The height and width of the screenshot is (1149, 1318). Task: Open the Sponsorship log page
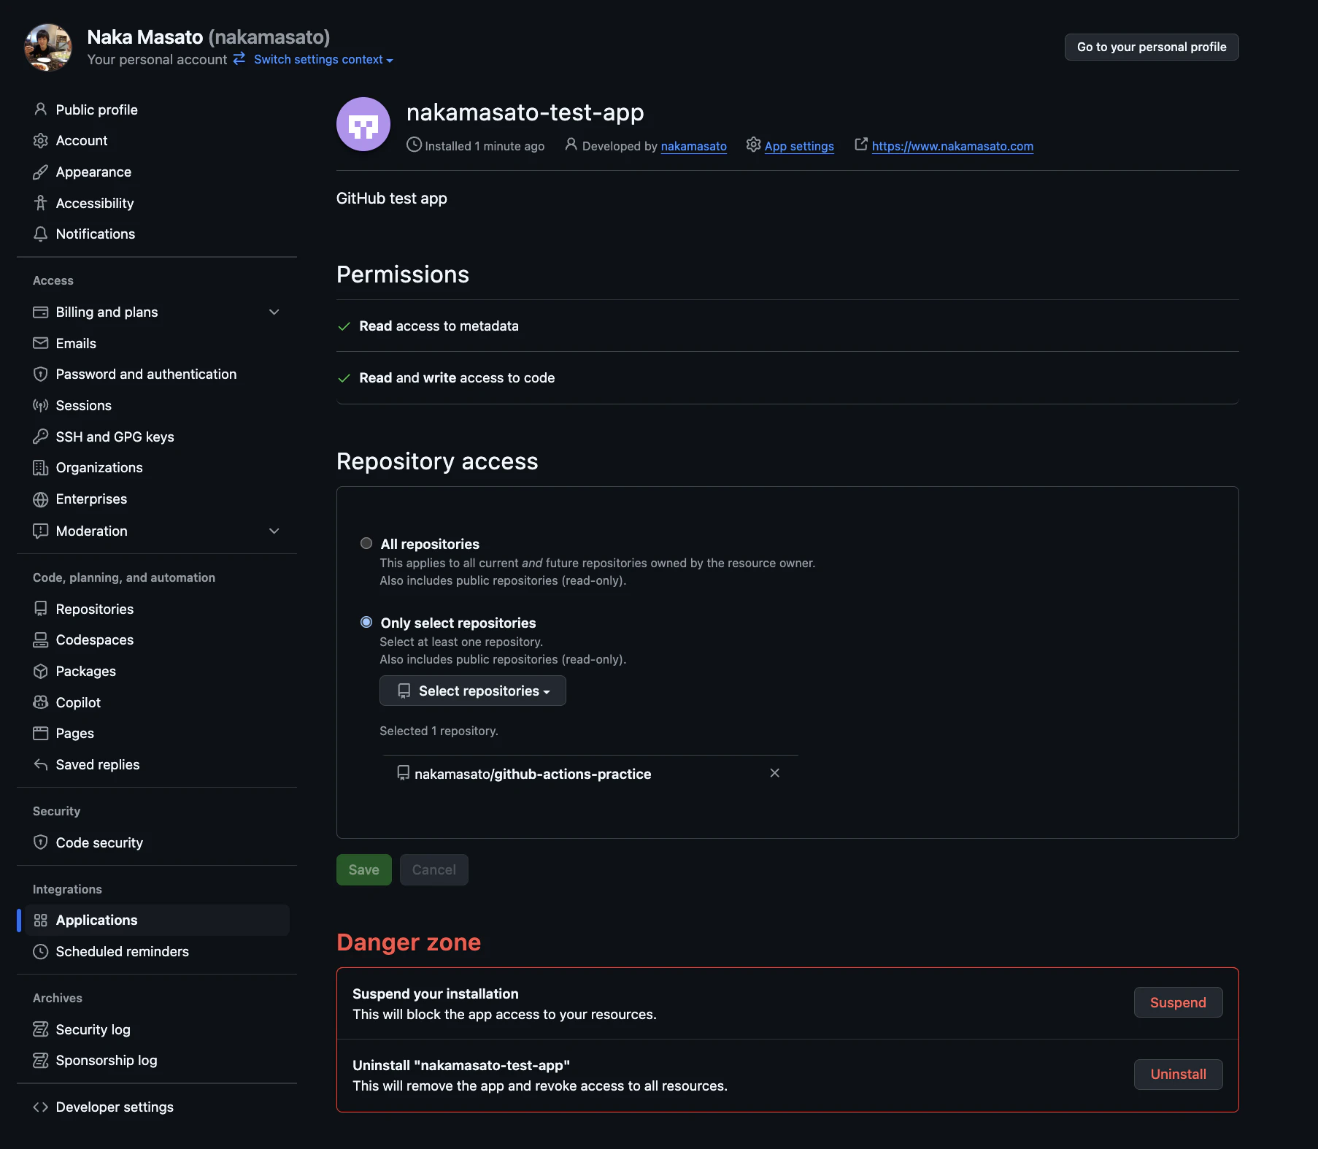point(107,1061)
